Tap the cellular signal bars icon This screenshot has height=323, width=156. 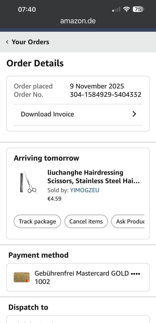(116, 10)
